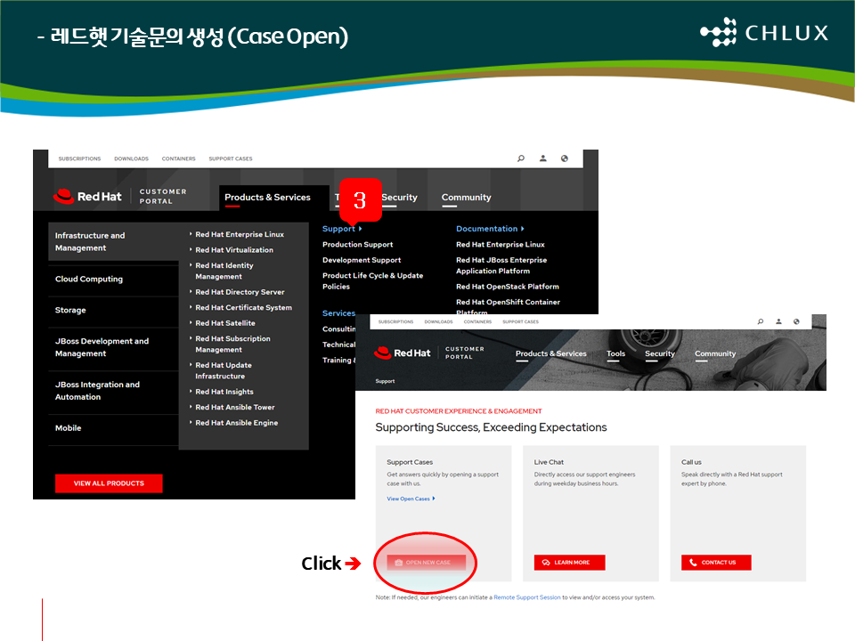This screenshot has height=641, width=855.
Task: Click search icon in lower support page
Action: [x=760, y=321]
